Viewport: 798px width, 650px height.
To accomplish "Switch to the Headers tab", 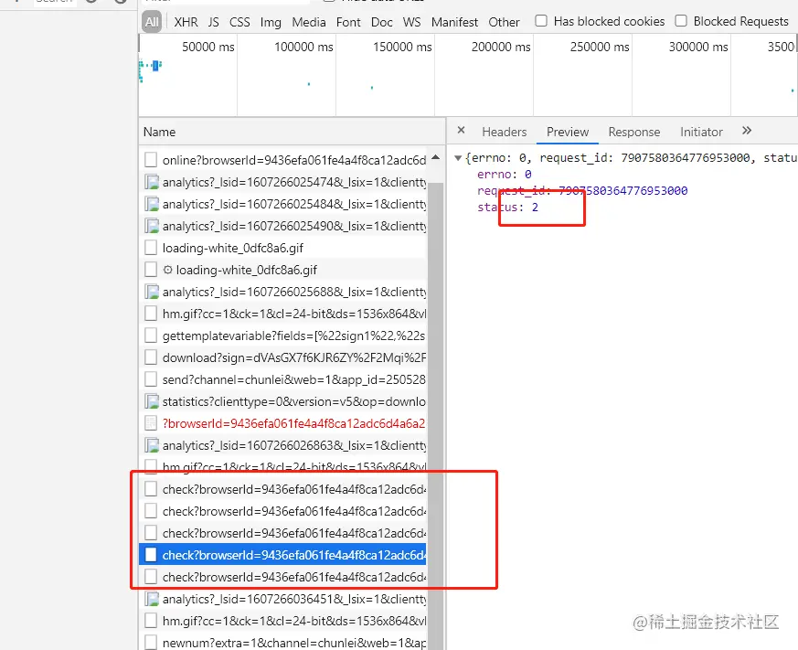I will point(505,132).
